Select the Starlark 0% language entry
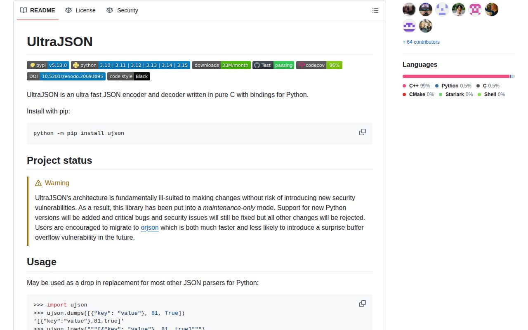The width and height of the screenshot is (528, 330). point(456,94)
